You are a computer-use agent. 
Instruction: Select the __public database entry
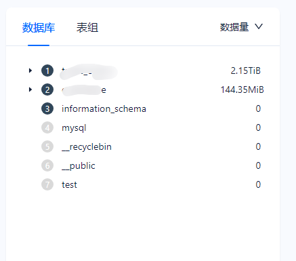[79, 166]
